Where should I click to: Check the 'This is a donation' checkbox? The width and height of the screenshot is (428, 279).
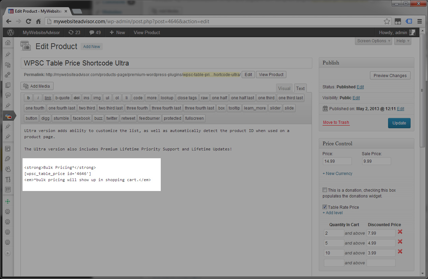325,190
